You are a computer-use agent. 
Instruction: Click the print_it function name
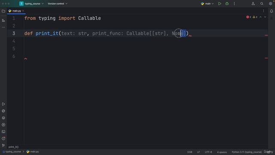47,34
